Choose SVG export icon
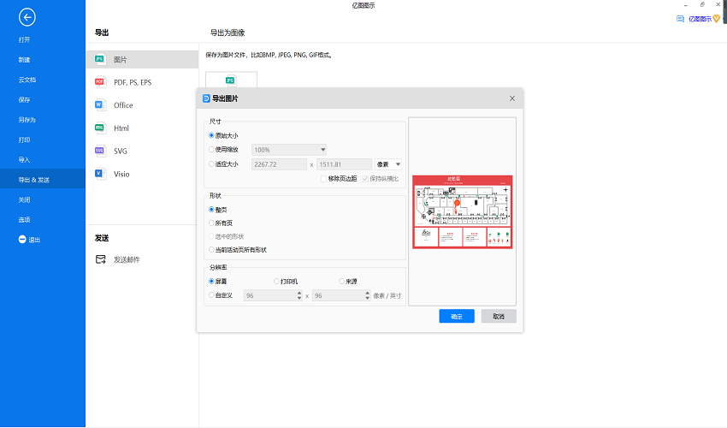 99,151
